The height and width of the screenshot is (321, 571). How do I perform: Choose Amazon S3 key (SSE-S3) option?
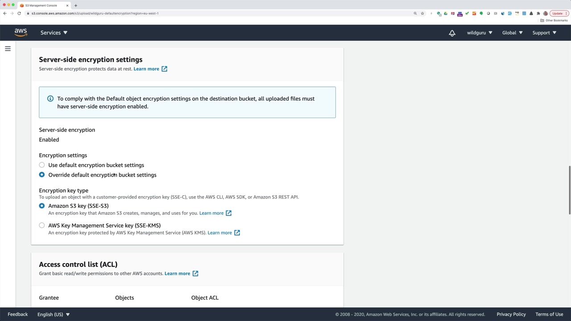pos(42,206)
